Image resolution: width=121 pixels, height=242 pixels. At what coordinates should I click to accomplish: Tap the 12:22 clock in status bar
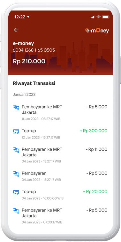click(x=20, y=17)
